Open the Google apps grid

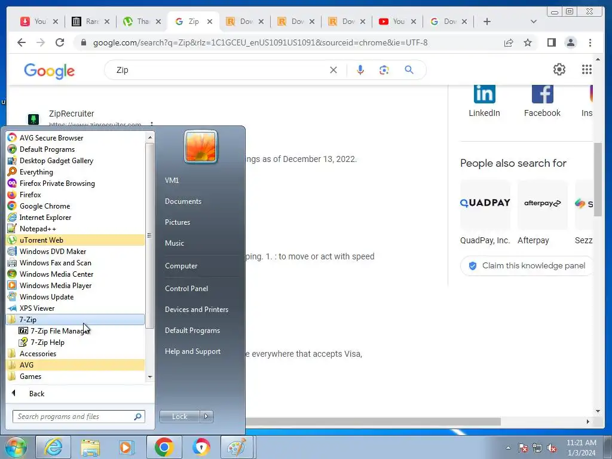click(x=587, y=69)
